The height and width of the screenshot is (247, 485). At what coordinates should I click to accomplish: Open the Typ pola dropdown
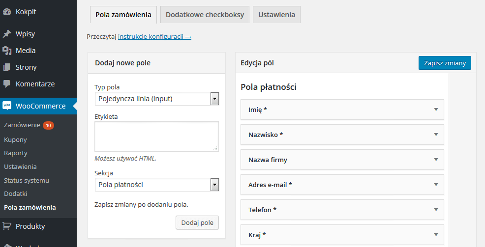pyautogui.click(x=214, y=99)
